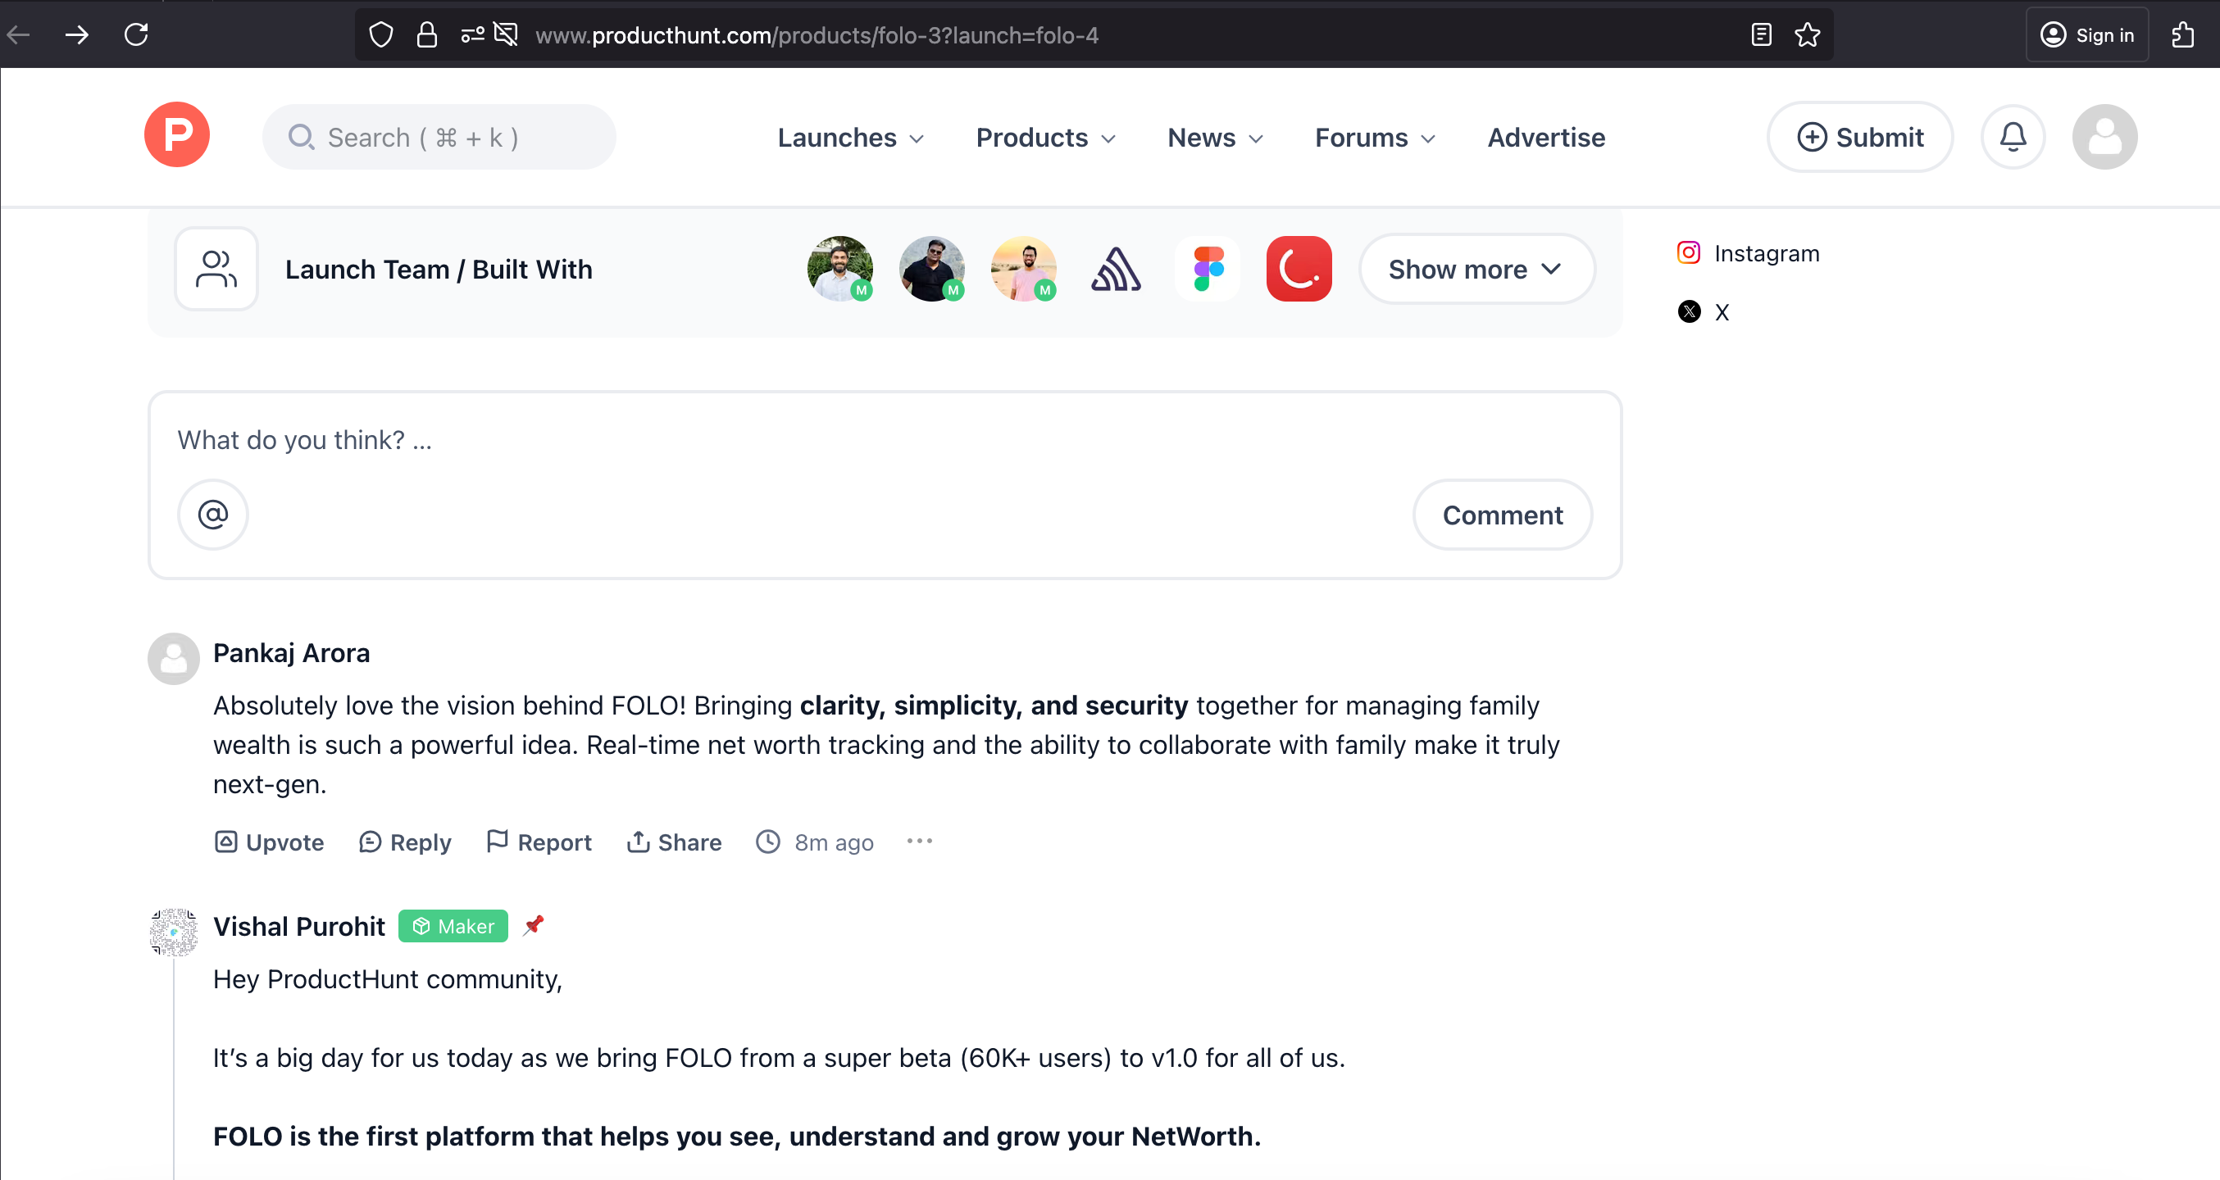
Task: Click the Figma icon in Built With
Action: pyautogui.click(x=1208, y=269)
